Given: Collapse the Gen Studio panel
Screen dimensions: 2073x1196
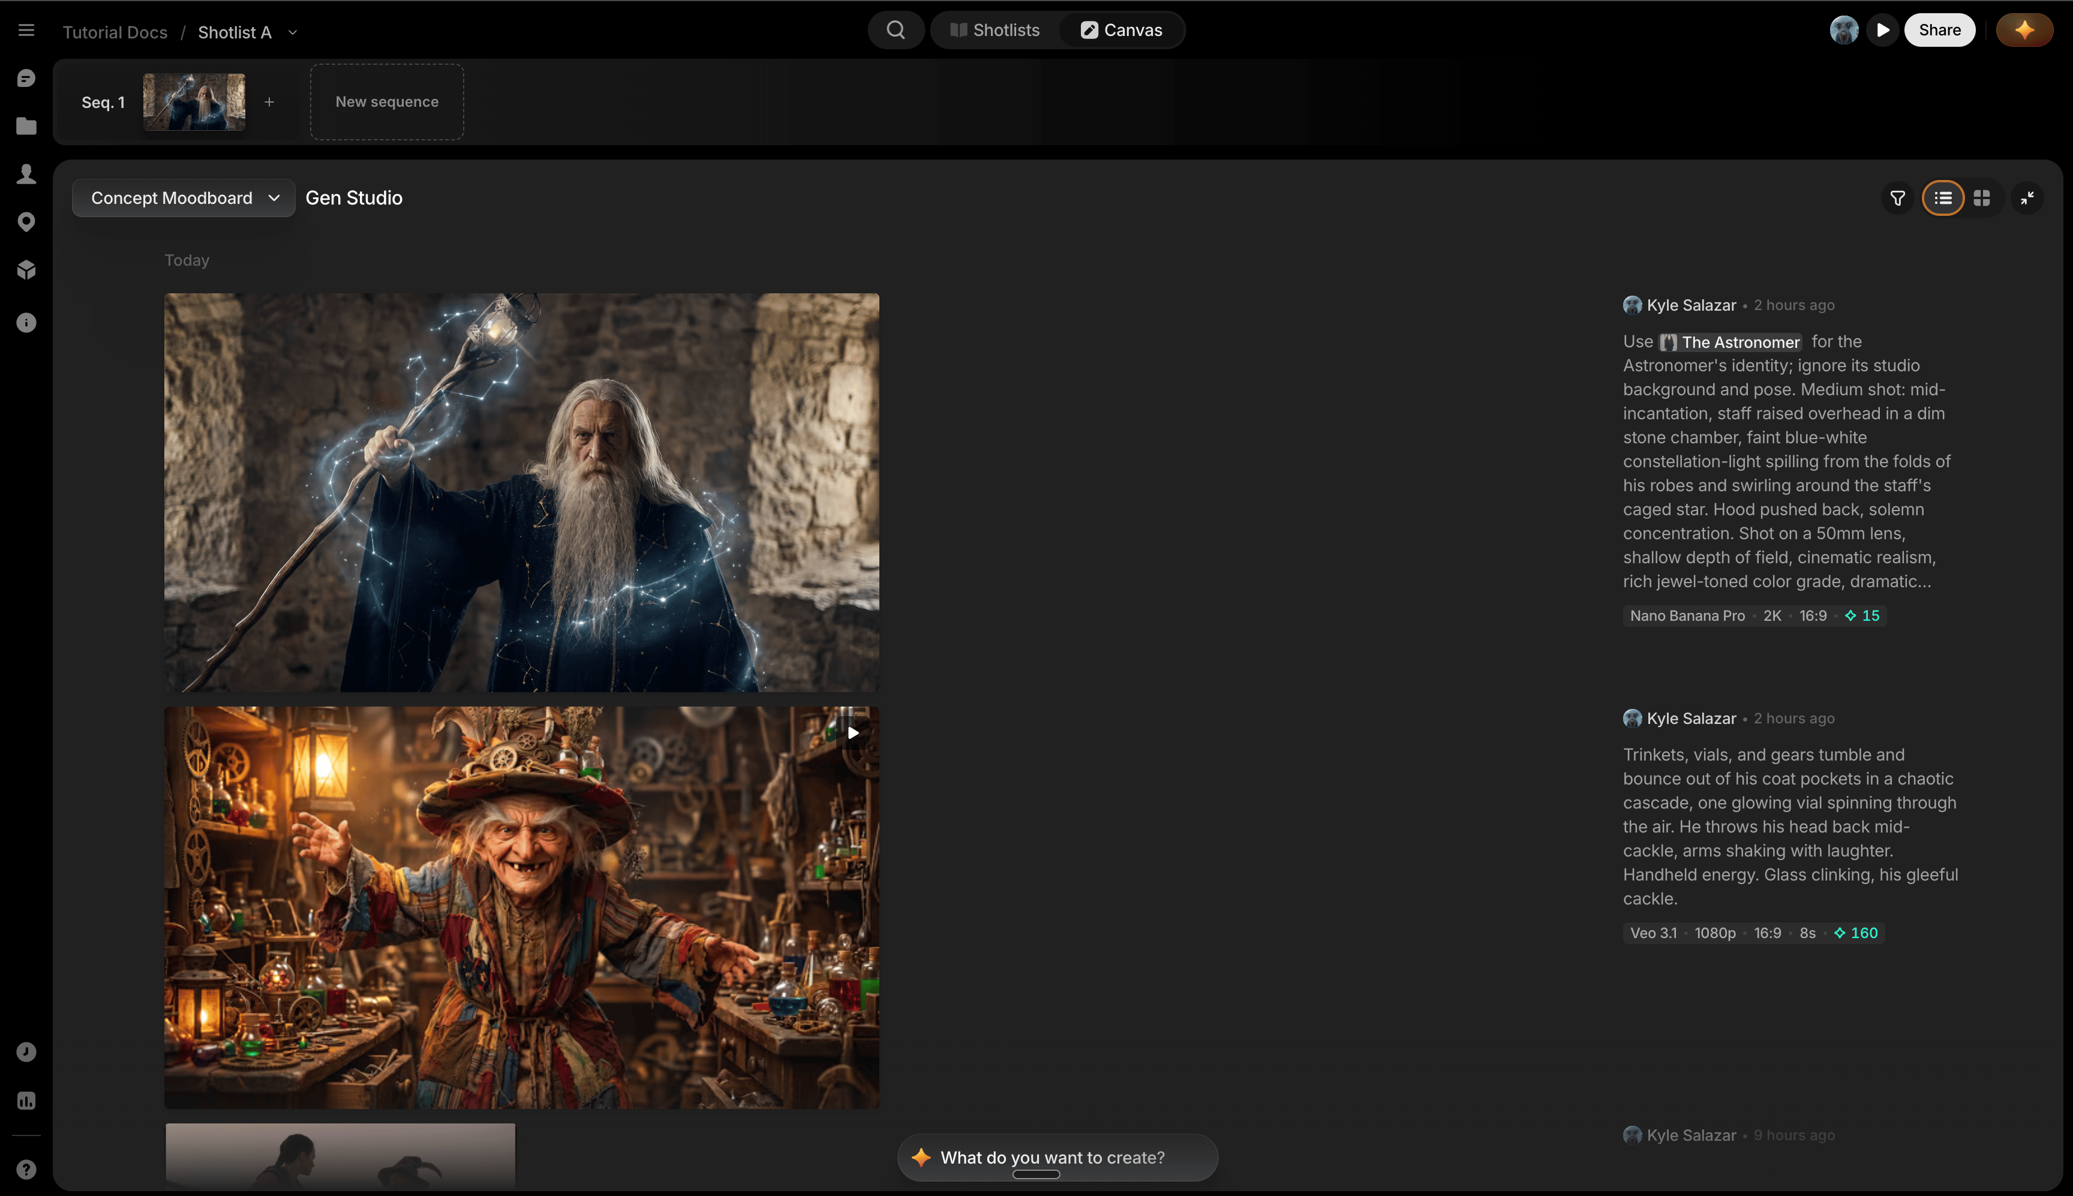Looking at the screenshot, I should (x=2027, y=198).
